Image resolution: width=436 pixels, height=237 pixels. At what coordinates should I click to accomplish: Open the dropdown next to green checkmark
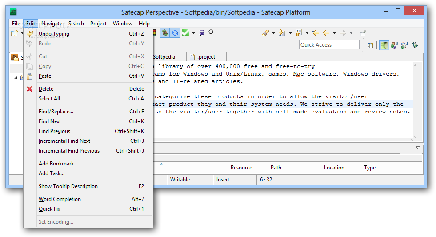click(x=193, y=33)
